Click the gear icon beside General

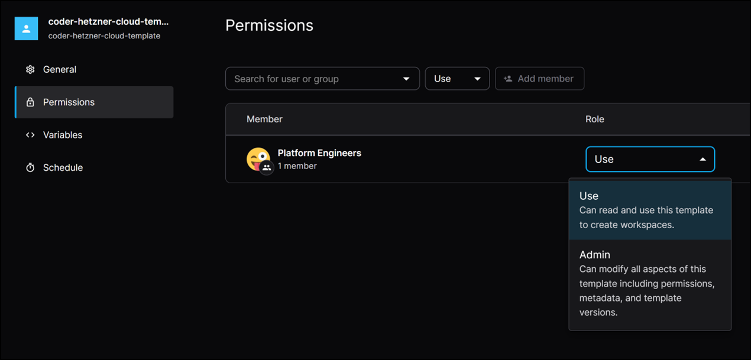(30, 69)
